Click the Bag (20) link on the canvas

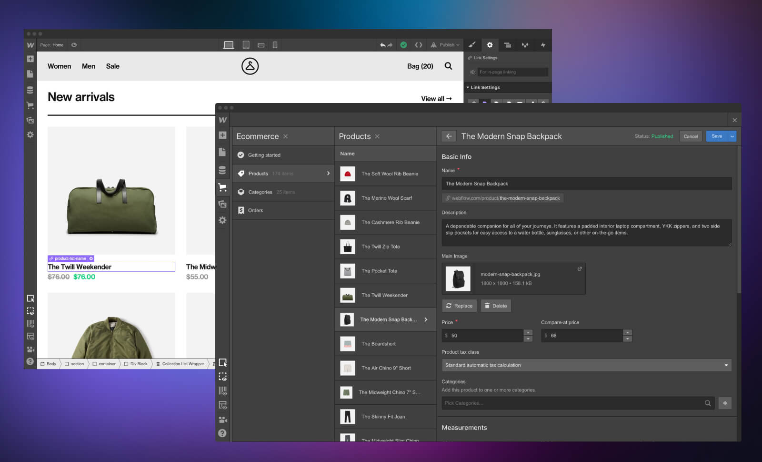point(420,66)
